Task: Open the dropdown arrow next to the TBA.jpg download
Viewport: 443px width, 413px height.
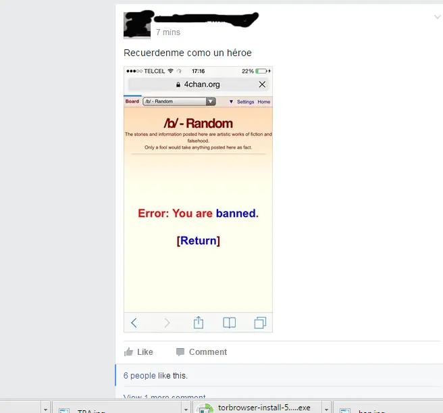Action: tap(186, 409)
